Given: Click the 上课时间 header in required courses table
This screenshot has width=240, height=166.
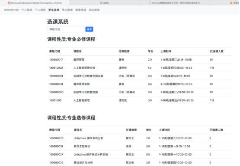Looking at the screenshot, I should (x=166, y=51).
